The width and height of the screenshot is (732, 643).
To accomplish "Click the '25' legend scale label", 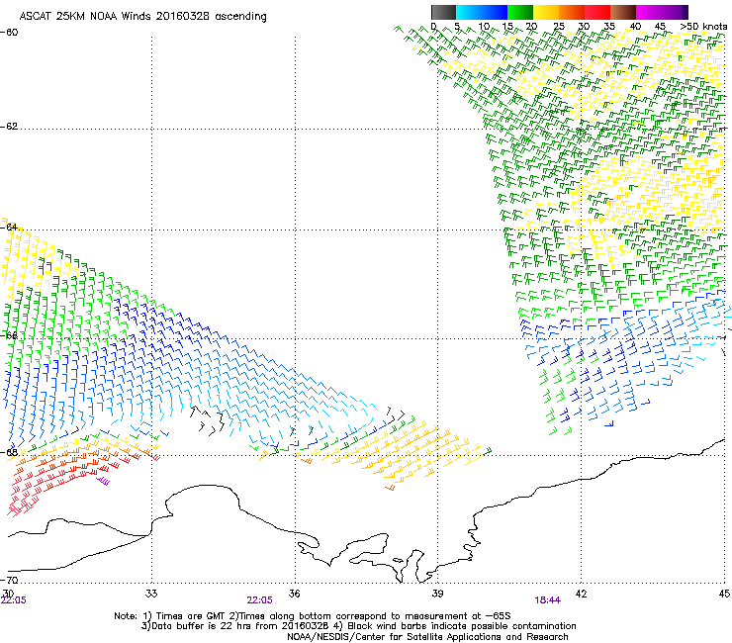I will point(559,27).
